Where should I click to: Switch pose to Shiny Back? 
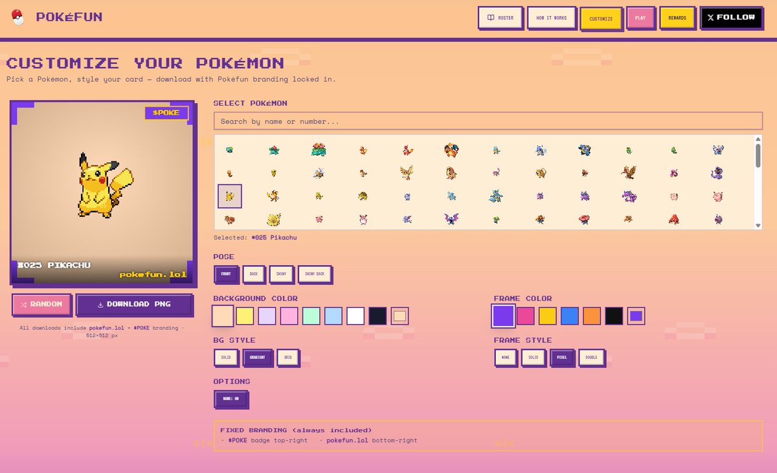coord(315,274)
